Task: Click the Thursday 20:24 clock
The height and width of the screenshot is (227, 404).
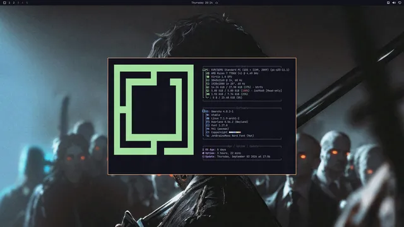Action: 202,3
